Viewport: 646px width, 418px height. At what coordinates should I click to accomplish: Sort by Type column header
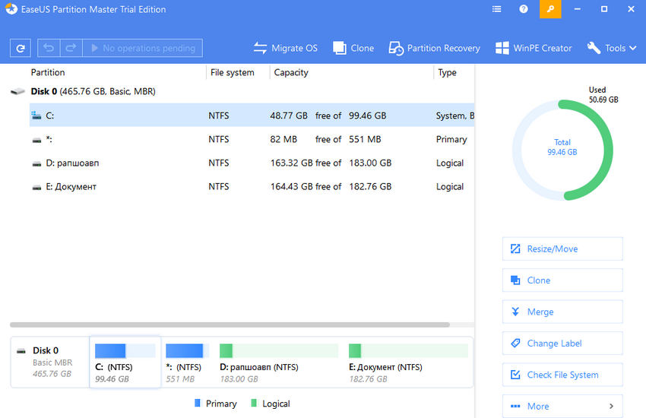pyautogui.click(x=447, y=72)
